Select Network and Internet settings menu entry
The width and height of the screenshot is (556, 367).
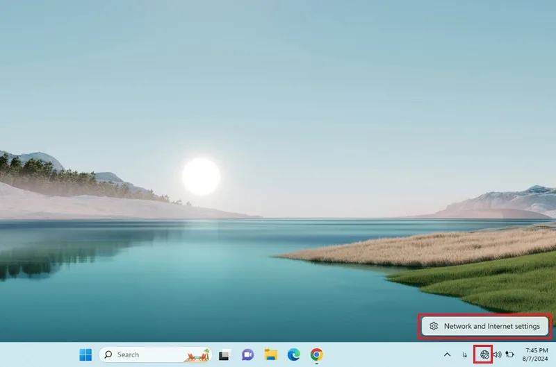tap(484, 326)
